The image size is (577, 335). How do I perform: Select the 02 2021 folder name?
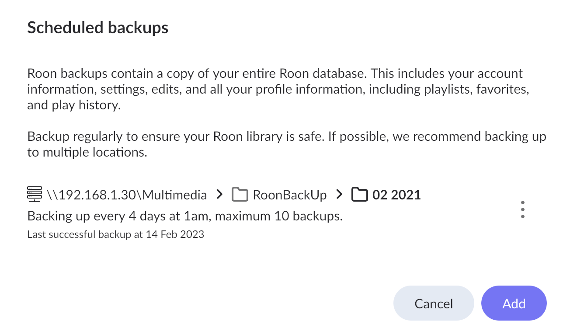396,195
